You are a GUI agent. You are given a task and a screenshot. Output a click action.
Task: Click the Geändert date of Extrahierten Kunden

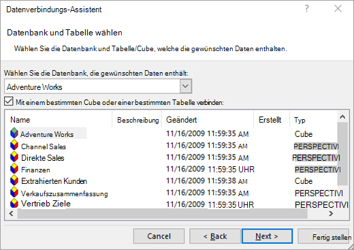coord(207,181)
